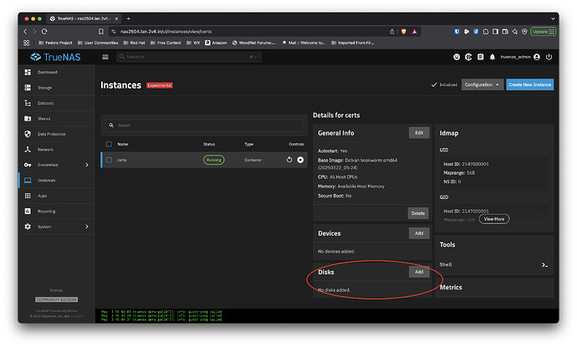Open the Fedora Project bookmarks folder
This screenshot has height=347, width=577.
pos(55,43)
